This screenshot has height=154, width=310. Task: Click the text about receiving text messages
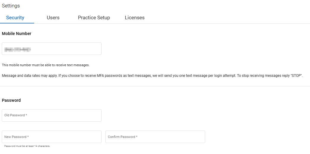click(46, 65)
